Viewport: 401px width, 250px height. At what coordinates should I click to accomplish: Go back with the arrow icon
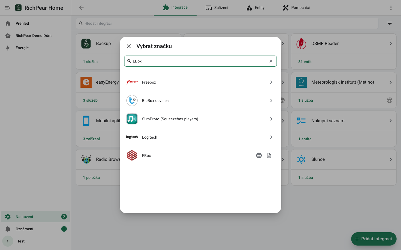81,8
